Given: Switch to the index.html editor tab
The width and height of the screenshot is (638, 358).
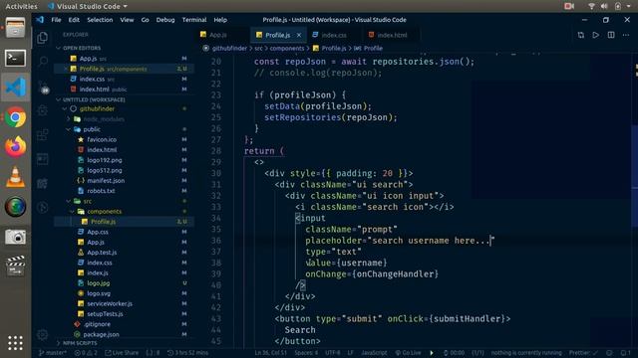Looking at the screenshot, I should coord(391,36).
